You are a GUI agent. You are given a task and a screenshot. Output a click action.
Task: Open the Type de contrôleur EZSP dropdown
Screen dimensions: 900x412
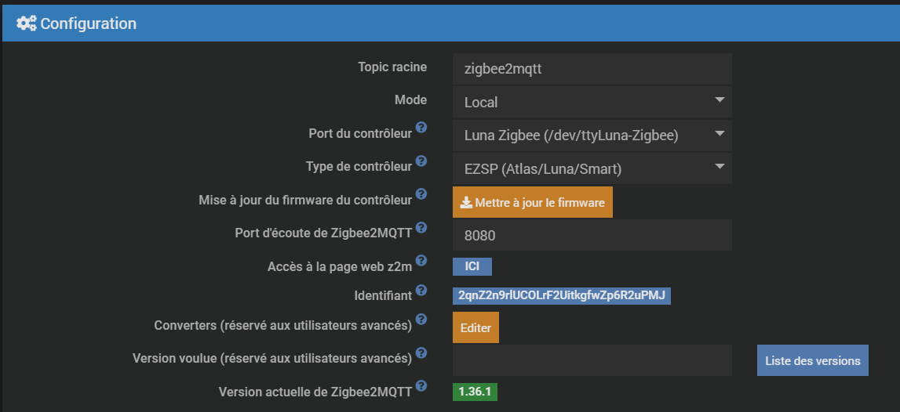click(592, 168)
